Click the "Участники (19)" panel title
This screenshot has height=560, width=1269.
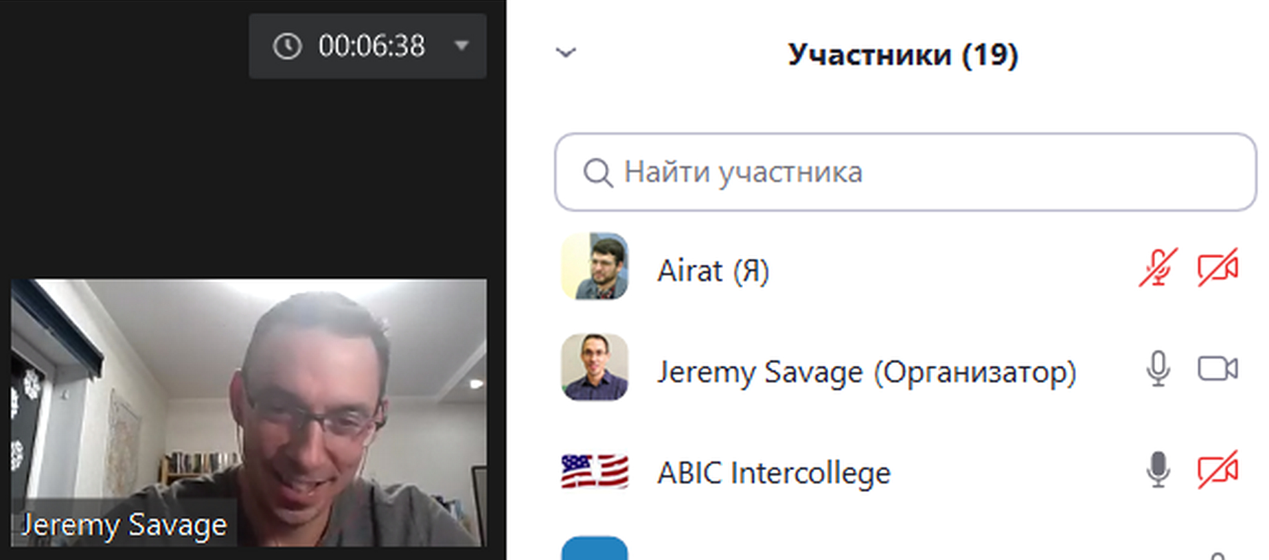(x=902, y=55)
